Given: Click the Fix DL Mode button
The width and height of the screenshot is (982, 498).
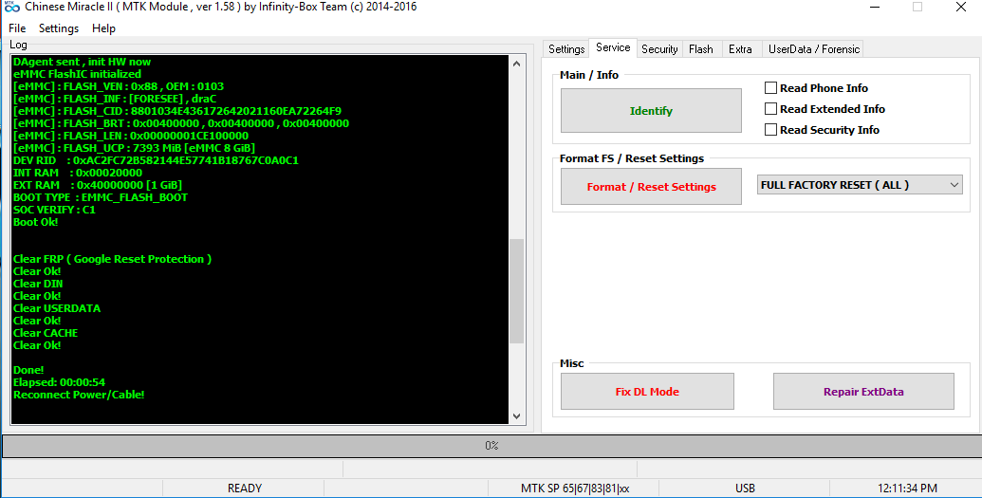Looking at the screenshot, I should (647, 392).
